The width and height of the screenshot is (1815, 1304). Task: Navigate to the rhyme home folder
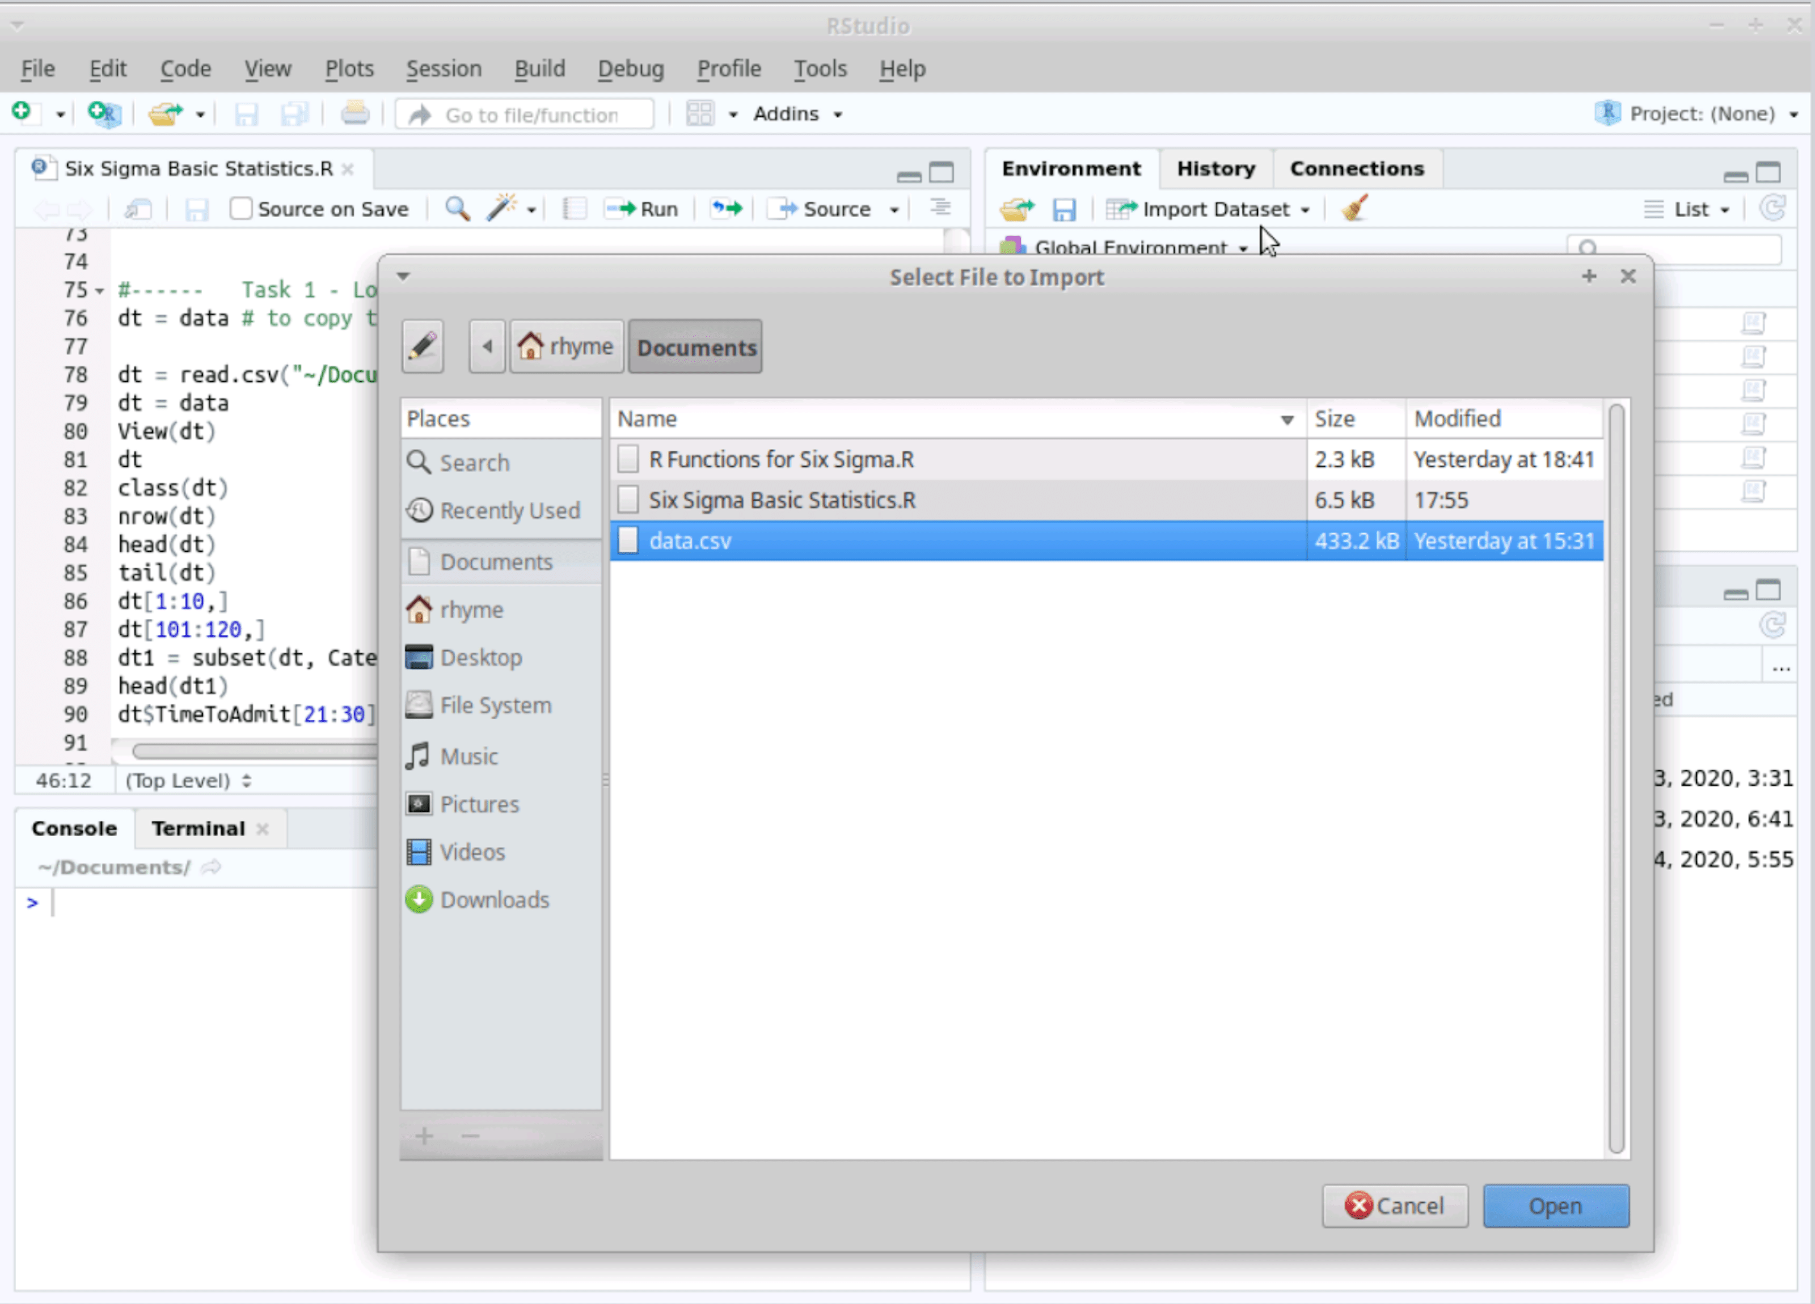(566, 346)
